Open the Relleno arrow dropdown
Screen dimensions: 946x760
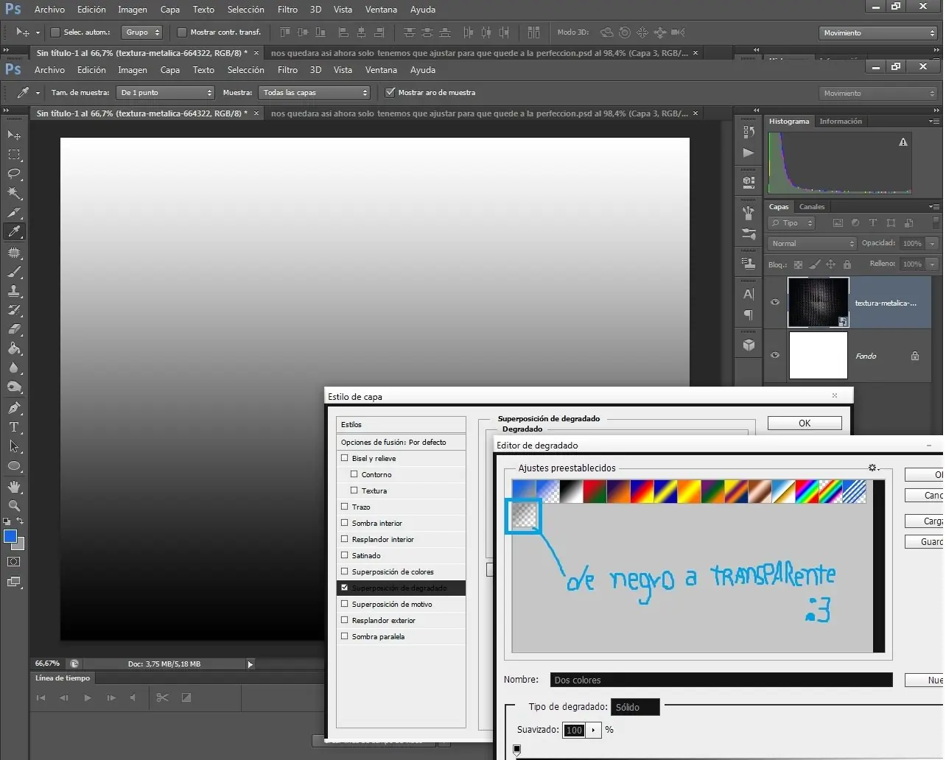tap(932, 264)
